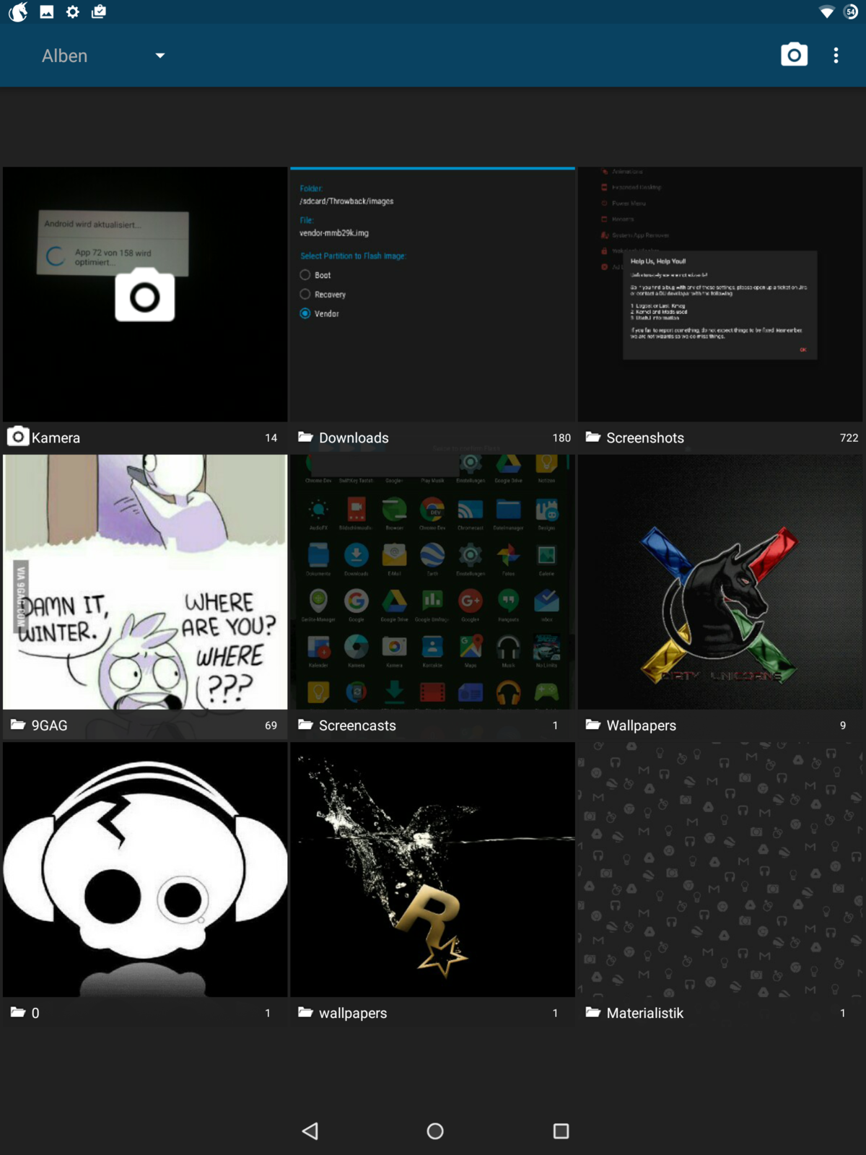Open the Screenshots album thumbnail

pyautogui.click(x=720, y=295)
